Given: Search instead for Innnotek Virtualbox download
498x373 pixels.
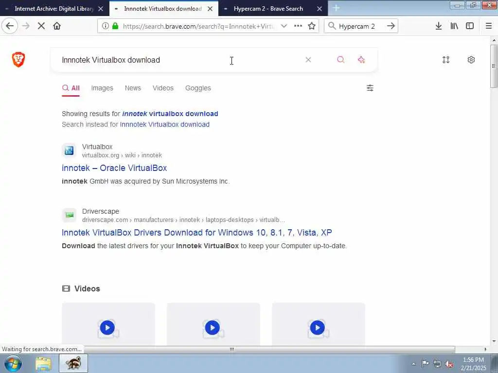Looking at the screenshot, I should (x=164, y=124).
